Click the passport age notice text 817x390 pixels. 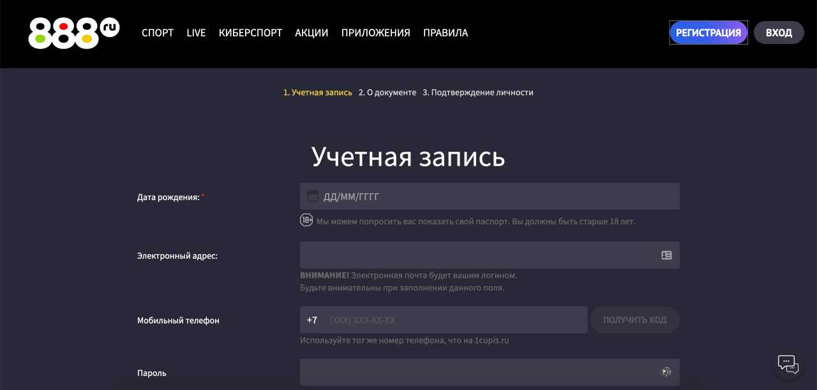pyautogui.click(x=476, y=222)
